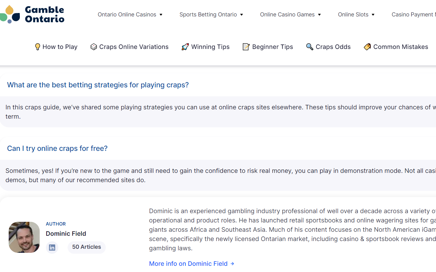Open the Online Casino Games menu
The image size is (436, 272).
coord(287,15)
